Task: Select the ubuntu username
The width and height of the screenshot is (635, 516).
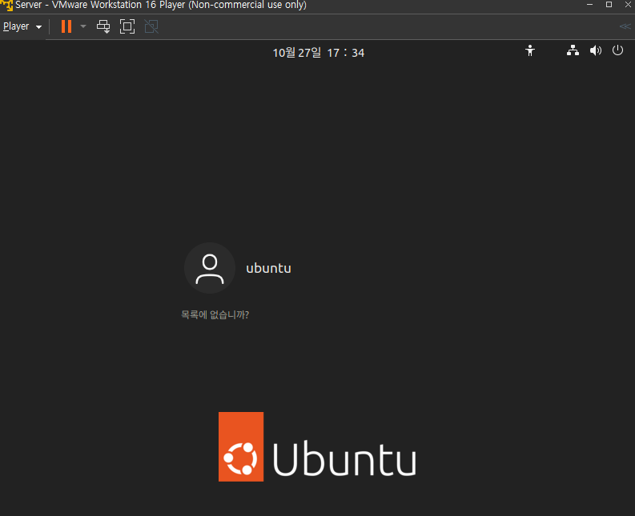Action: point(268,268)
